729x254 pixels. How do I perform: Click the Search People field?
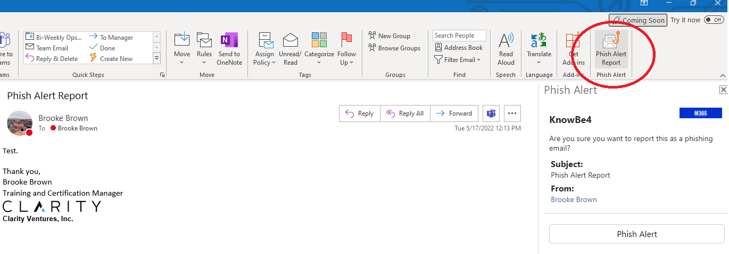(459, 36)
